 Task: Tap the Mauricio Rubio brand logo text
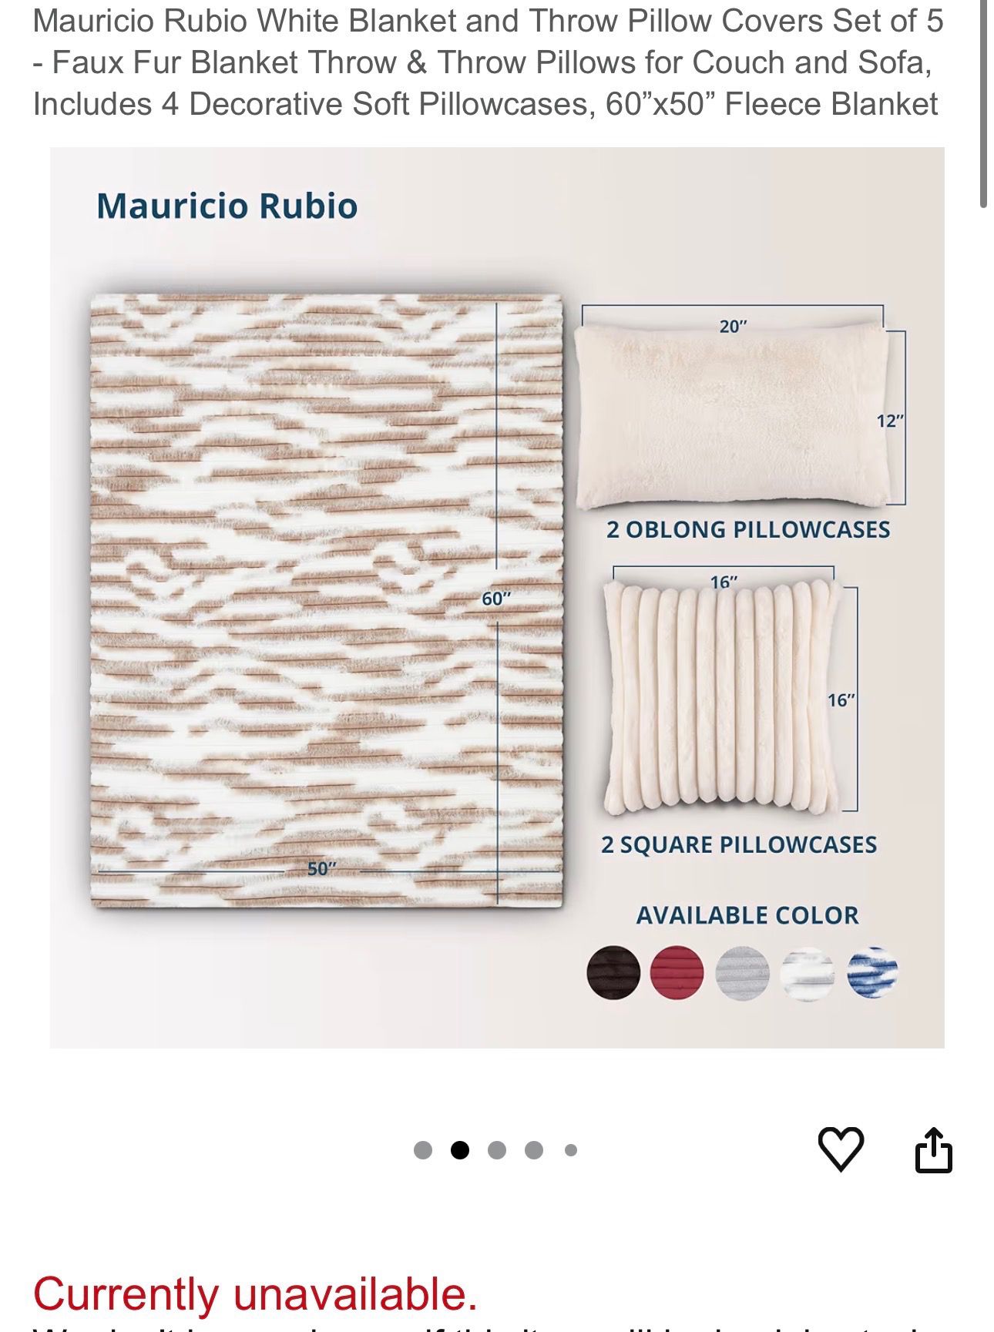(x=227, y=206)
